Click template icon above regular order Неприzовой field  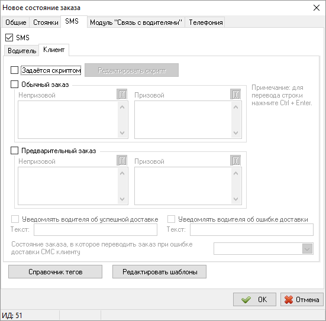pyautogui.click(x=122, y=95)
